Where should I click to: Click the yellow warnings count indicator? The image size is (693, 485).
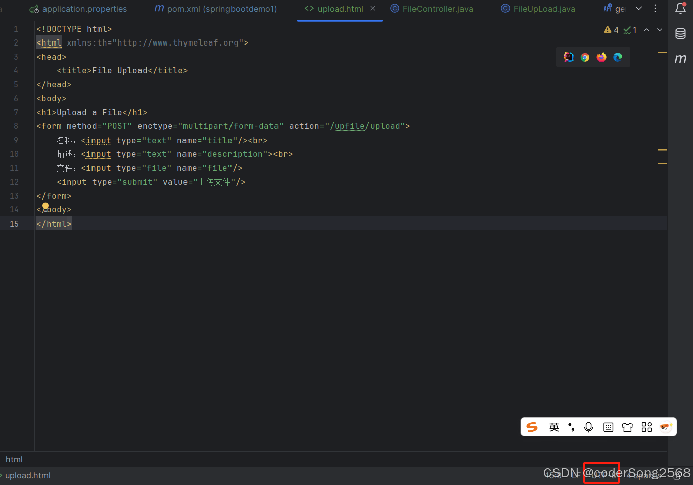point(611,30)
